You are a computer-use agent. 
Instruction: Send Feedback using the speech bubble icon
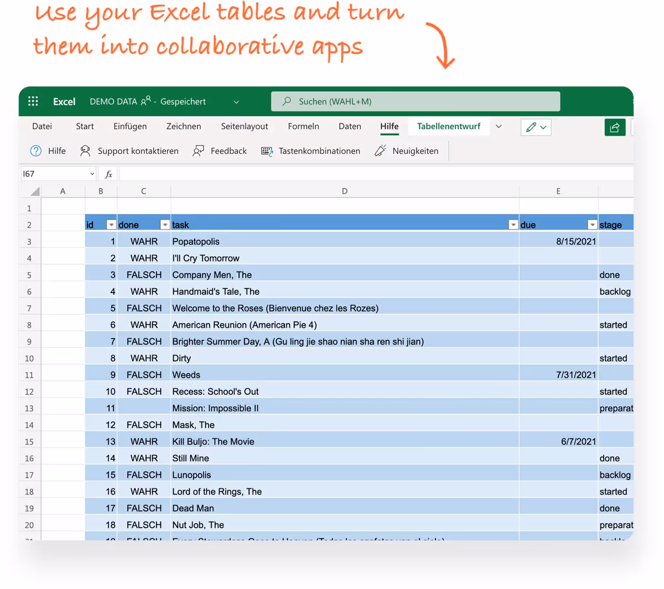click(x=199, y=150)
